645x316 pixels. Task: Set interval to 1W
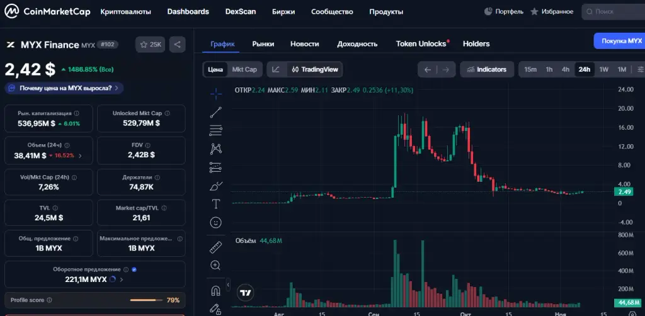pyautogui.click(x=604, y=69)
